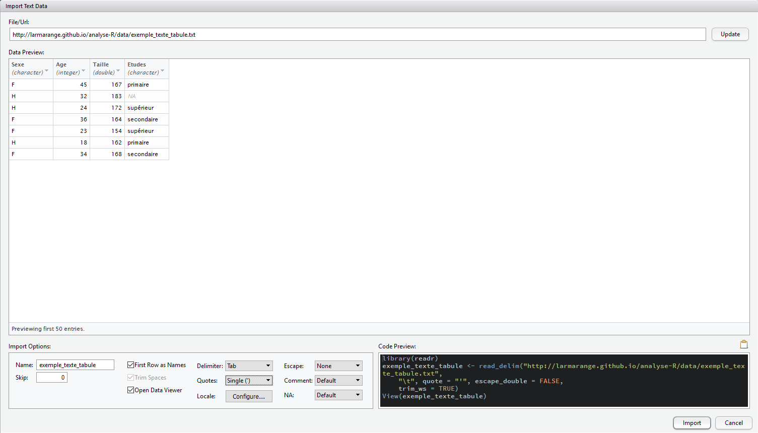Click inside the Code Preview area
This screenshot has width=758, height=433.
tap(564, 380)
